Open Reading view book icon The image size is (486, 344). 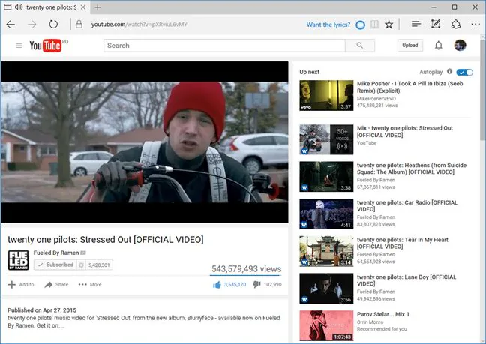(x=374, y=25)
